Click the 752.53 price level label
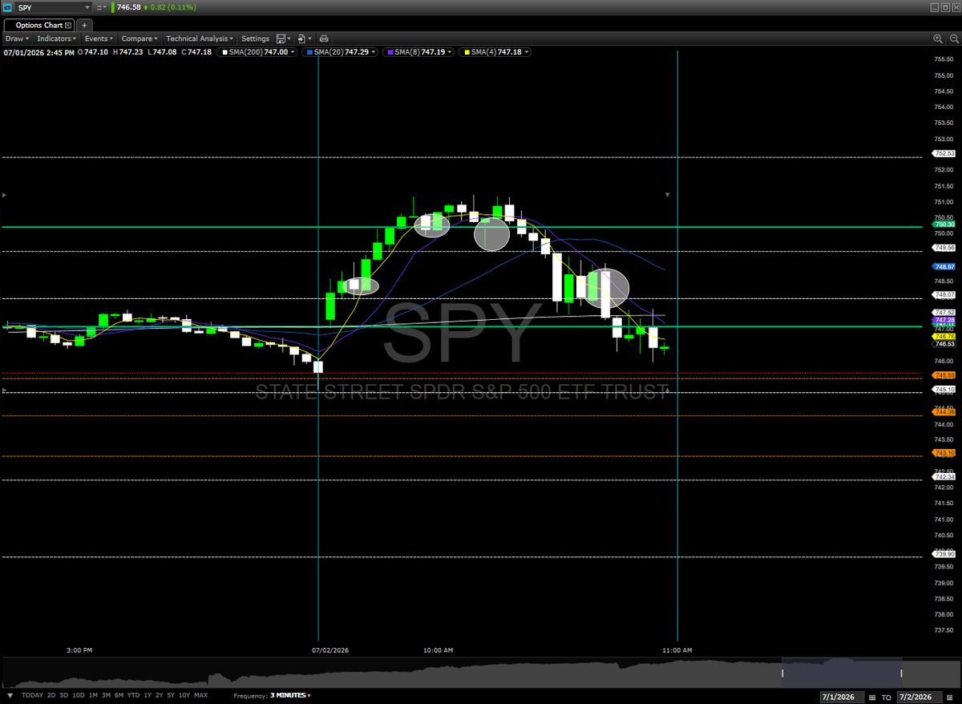962x704 pixels. pos(944,153)
